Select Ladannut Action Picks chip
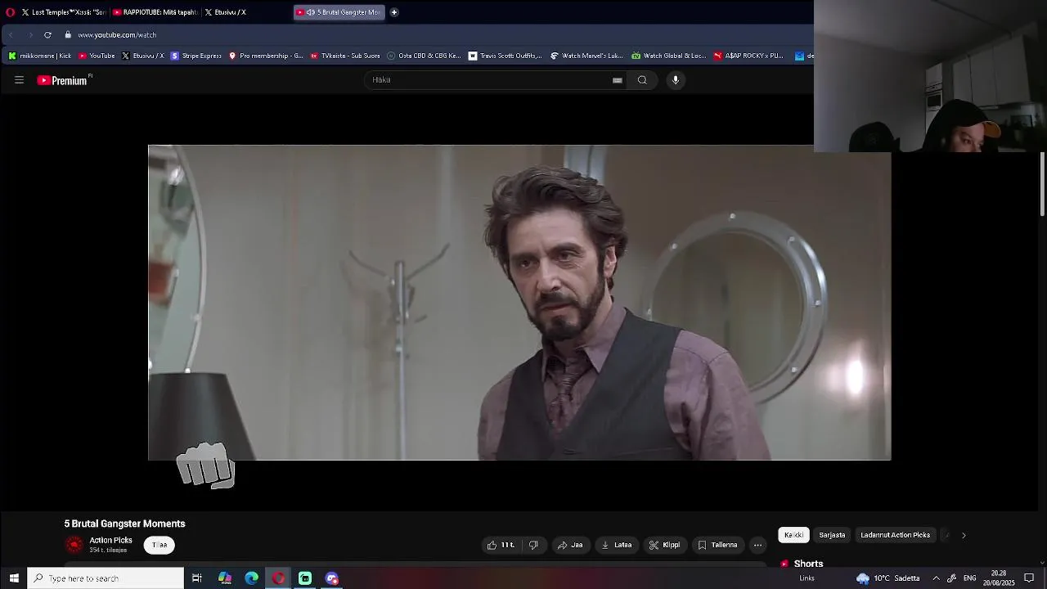The height and width of the screenshot is (589, 1047). [x=895, y=535]
